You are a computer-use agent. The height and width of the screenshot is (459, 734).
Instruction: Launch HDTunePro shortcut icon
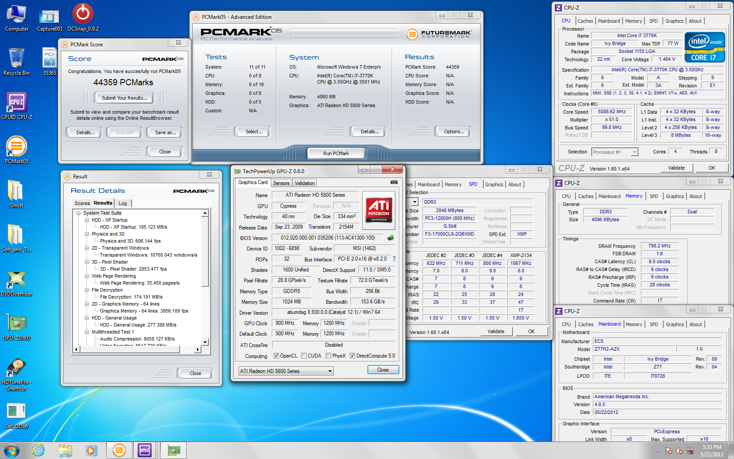(17, 374)
